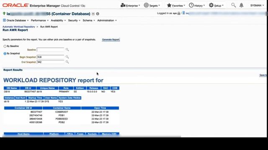Screen dimensions: 268x150
Task: Expand the Availability menu
Action: coord(58,20)
